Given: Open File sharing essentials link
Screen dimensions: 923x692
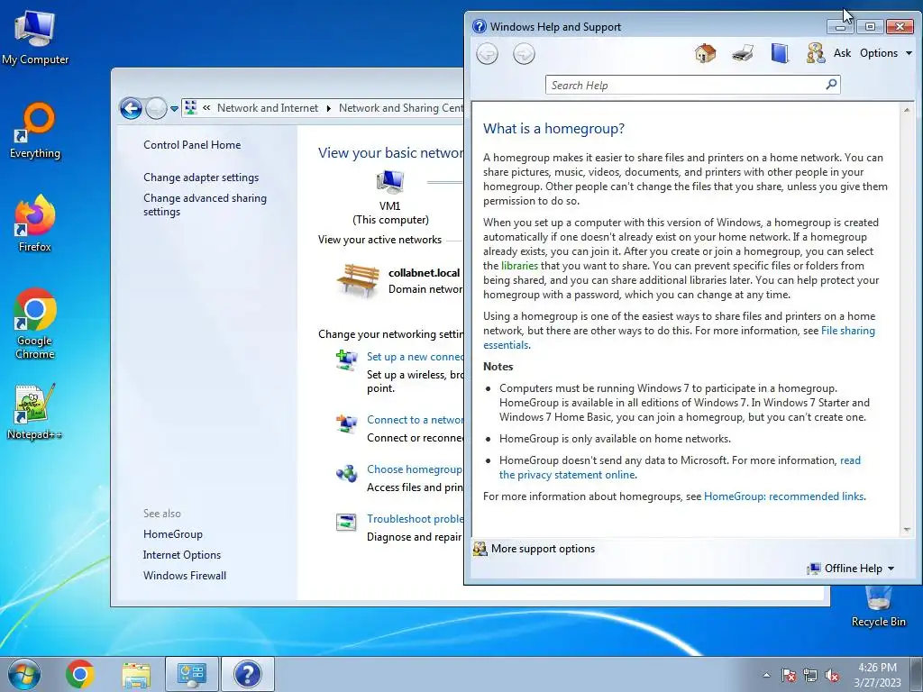Looking at the screenshot, I should tap(847, 331).
